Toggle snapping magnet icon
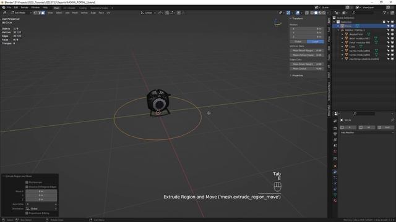This screenshot has height=222, width=396. [167, 12]
